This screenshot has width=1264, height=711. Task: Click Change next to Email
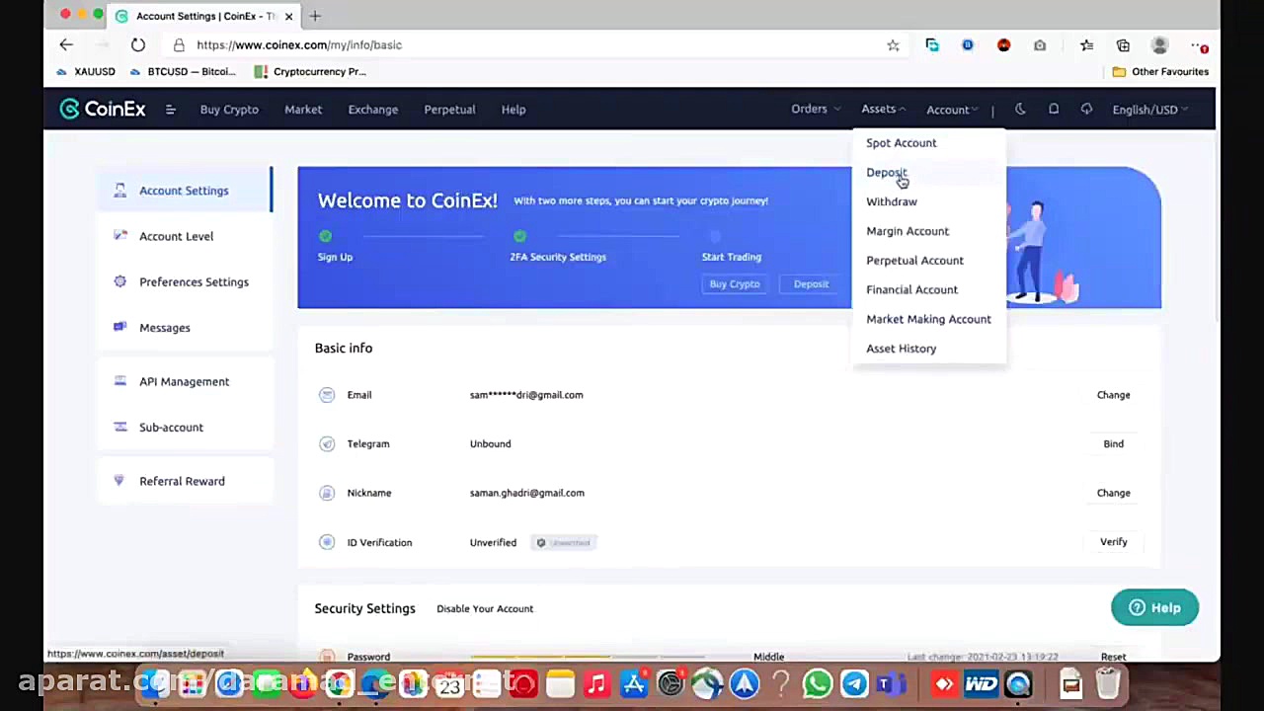point(1113,395)
